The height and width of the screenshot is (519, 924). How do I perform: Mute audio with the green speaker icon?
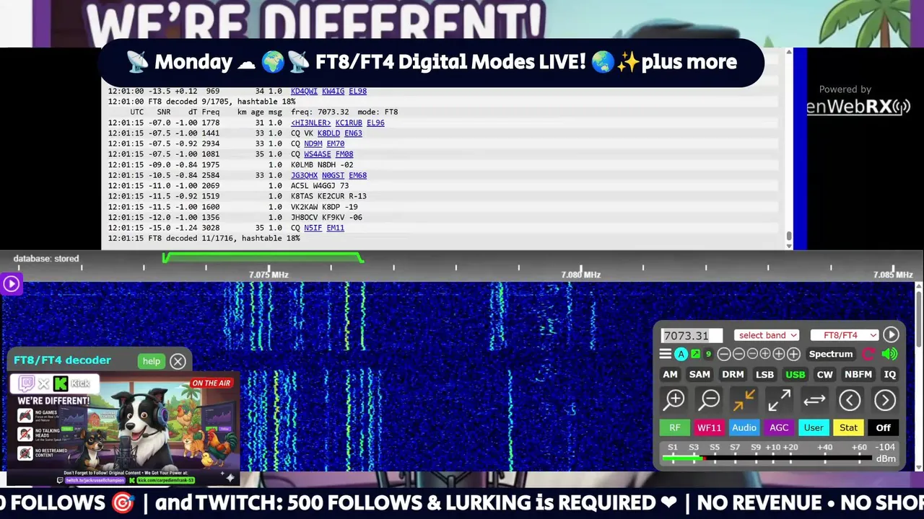(890, 354)
